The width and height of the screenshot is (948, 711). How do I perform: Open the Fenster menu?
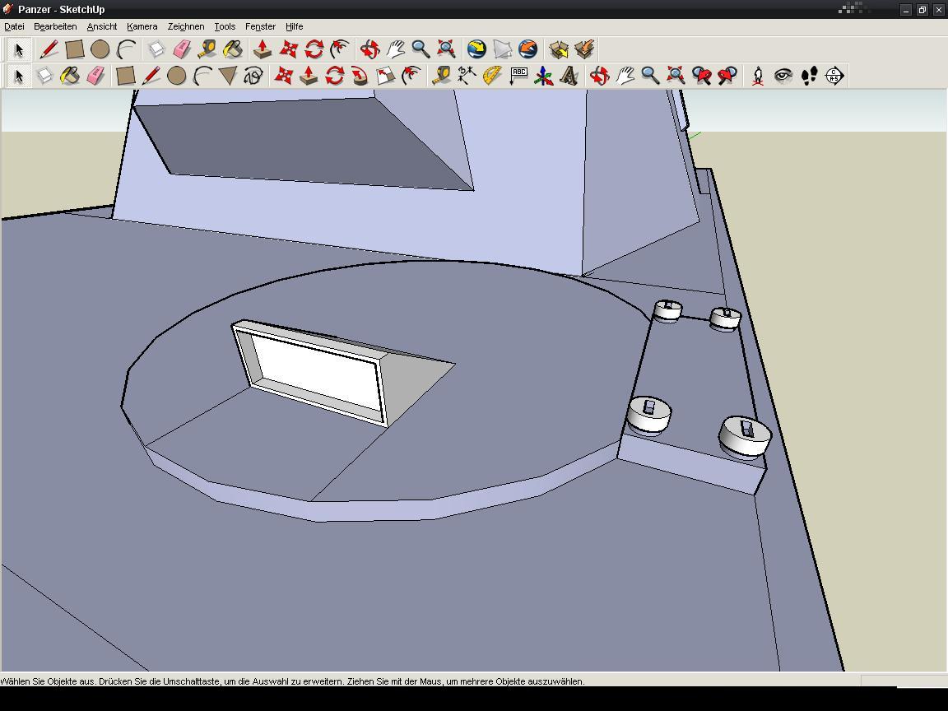click(260, 26)
